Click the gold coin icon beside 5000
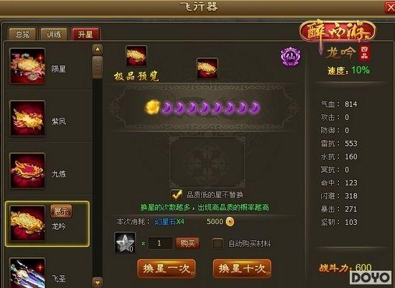This screenshot has width=395, height=288. pyautogui.click(x=230, y=221)
